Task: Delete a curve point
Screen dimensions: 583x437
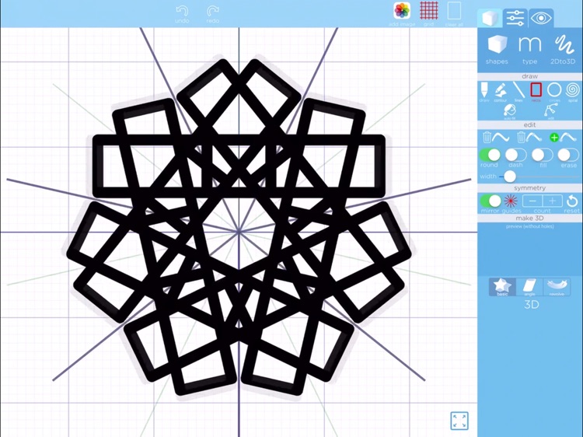Action: point(529,138)
